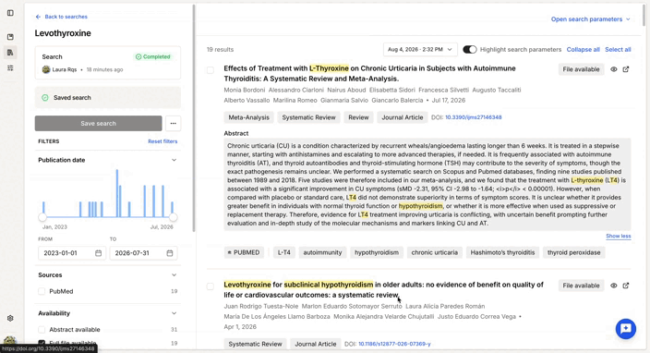Open L-Thyroxine article in external link icon
Viewport: 650px width, 353px height.
pyautogui.click(x=626, y=69)
